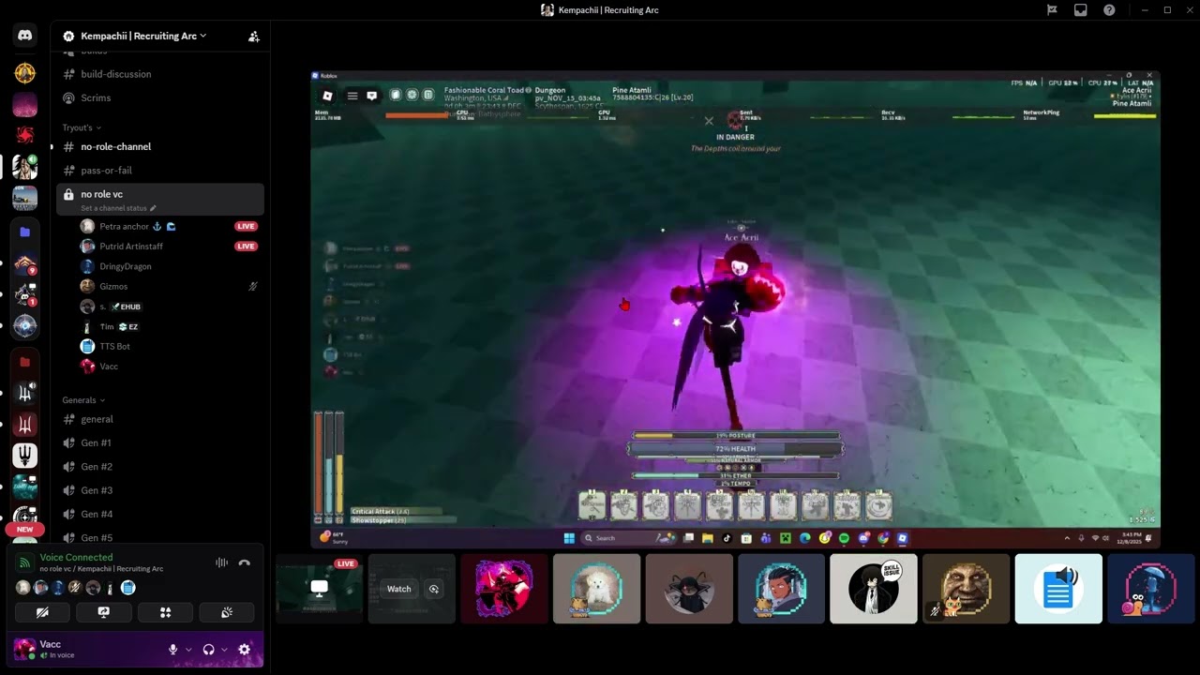Join the Gen #2 voice channel
The image size is (1200, 675).
(x=160, y=467)
